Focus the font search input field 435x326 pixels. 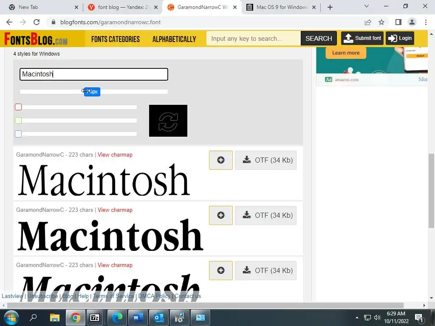[x=253, y=39]
